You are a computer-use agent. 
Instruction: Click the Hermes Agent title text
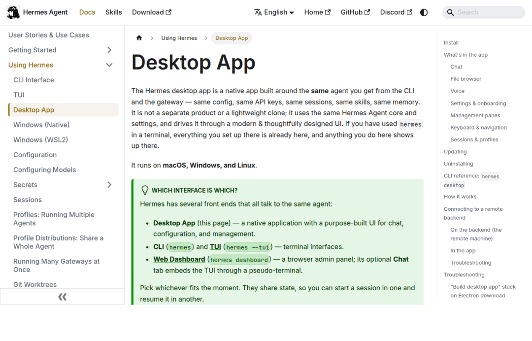coord(45,12)
